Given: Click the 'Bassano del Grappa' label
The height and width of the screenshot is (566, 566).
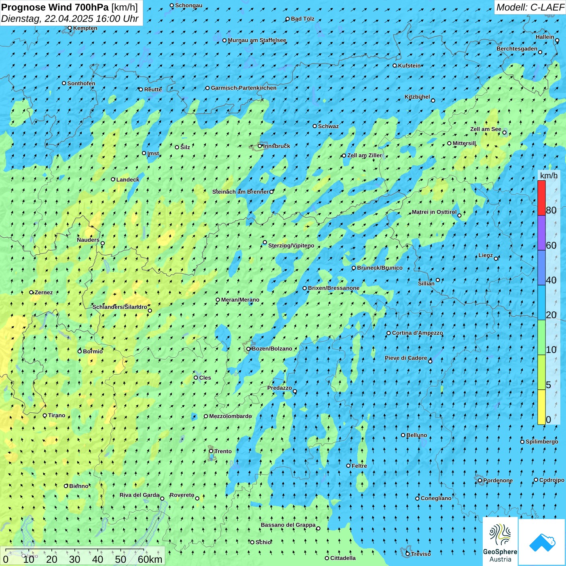Looking at the screenshot, I should tap(288, 525).
